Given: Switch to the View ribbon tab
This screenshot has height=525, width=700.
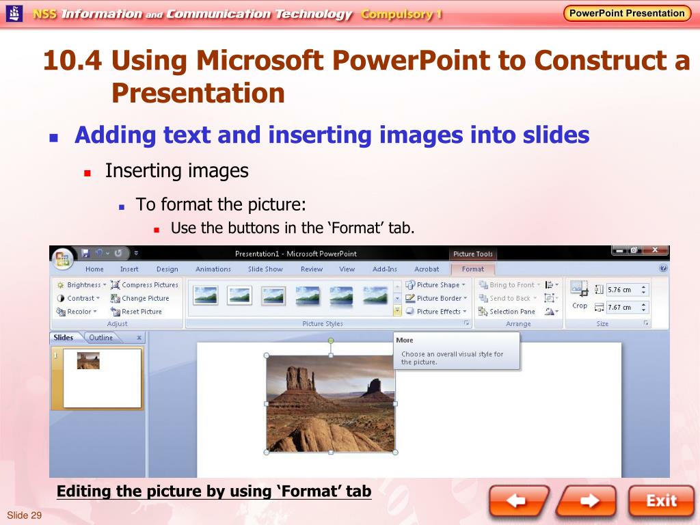Looking at the screenshot, I should [x=347, y=269].
